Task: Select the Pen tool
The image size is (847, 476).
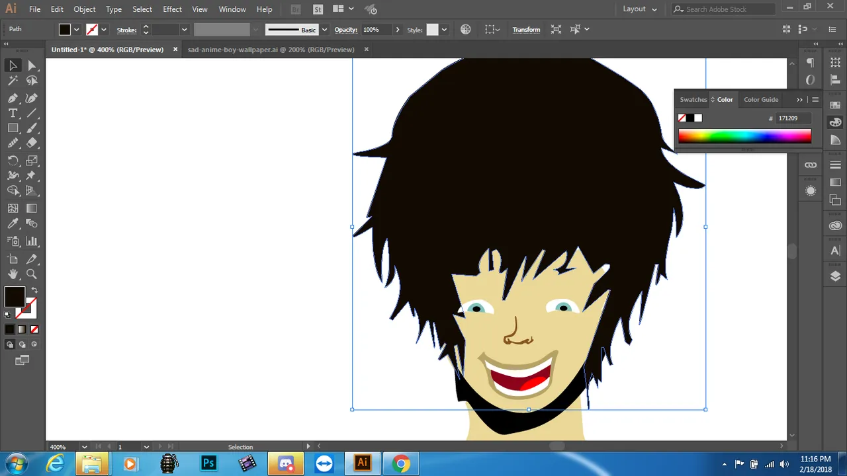Action: click(13, 98)
